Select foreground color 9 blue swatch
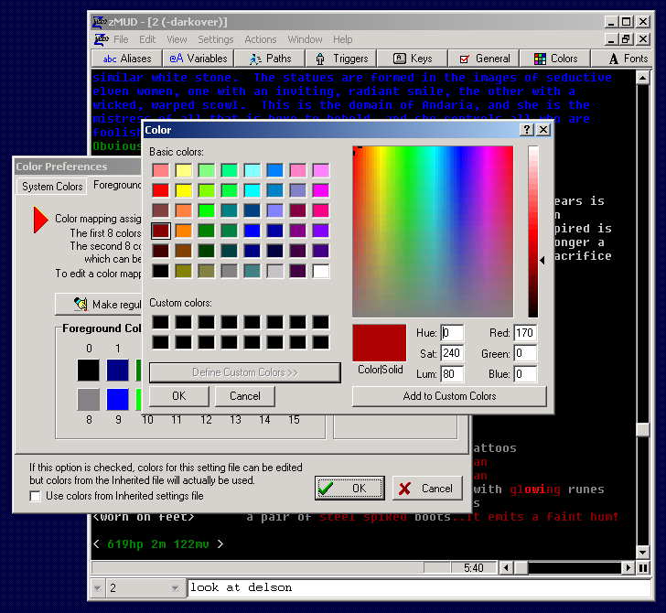The image size is (666, 613). click(117, 399)
